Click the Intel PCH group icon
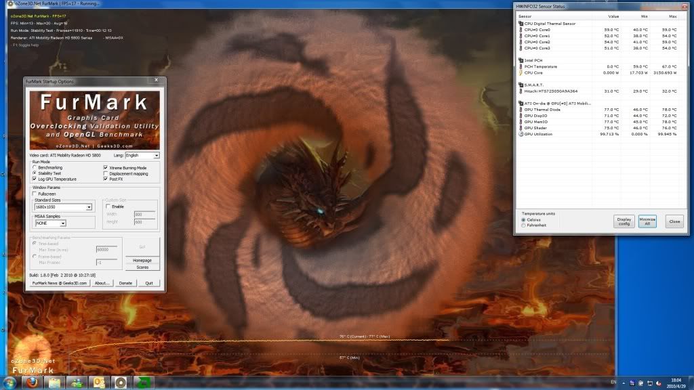This screenshot has width=694, height=390. pos(520,60)
